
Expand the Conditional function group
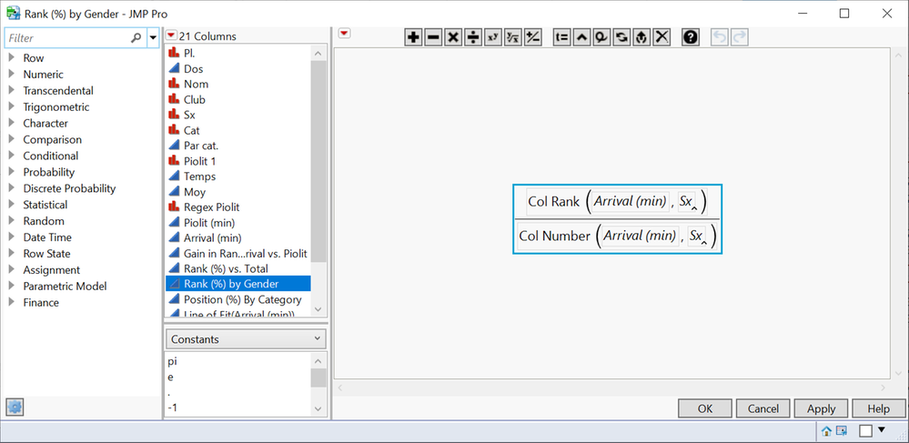[x=12, y=156]
